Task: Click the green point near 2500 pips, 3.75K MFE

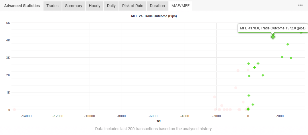Action: tap(288, 44)
